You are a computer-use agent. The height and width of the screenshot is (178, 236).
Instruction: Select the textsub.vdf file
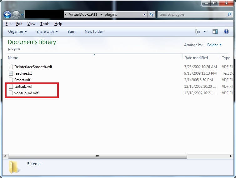(23, 87)
